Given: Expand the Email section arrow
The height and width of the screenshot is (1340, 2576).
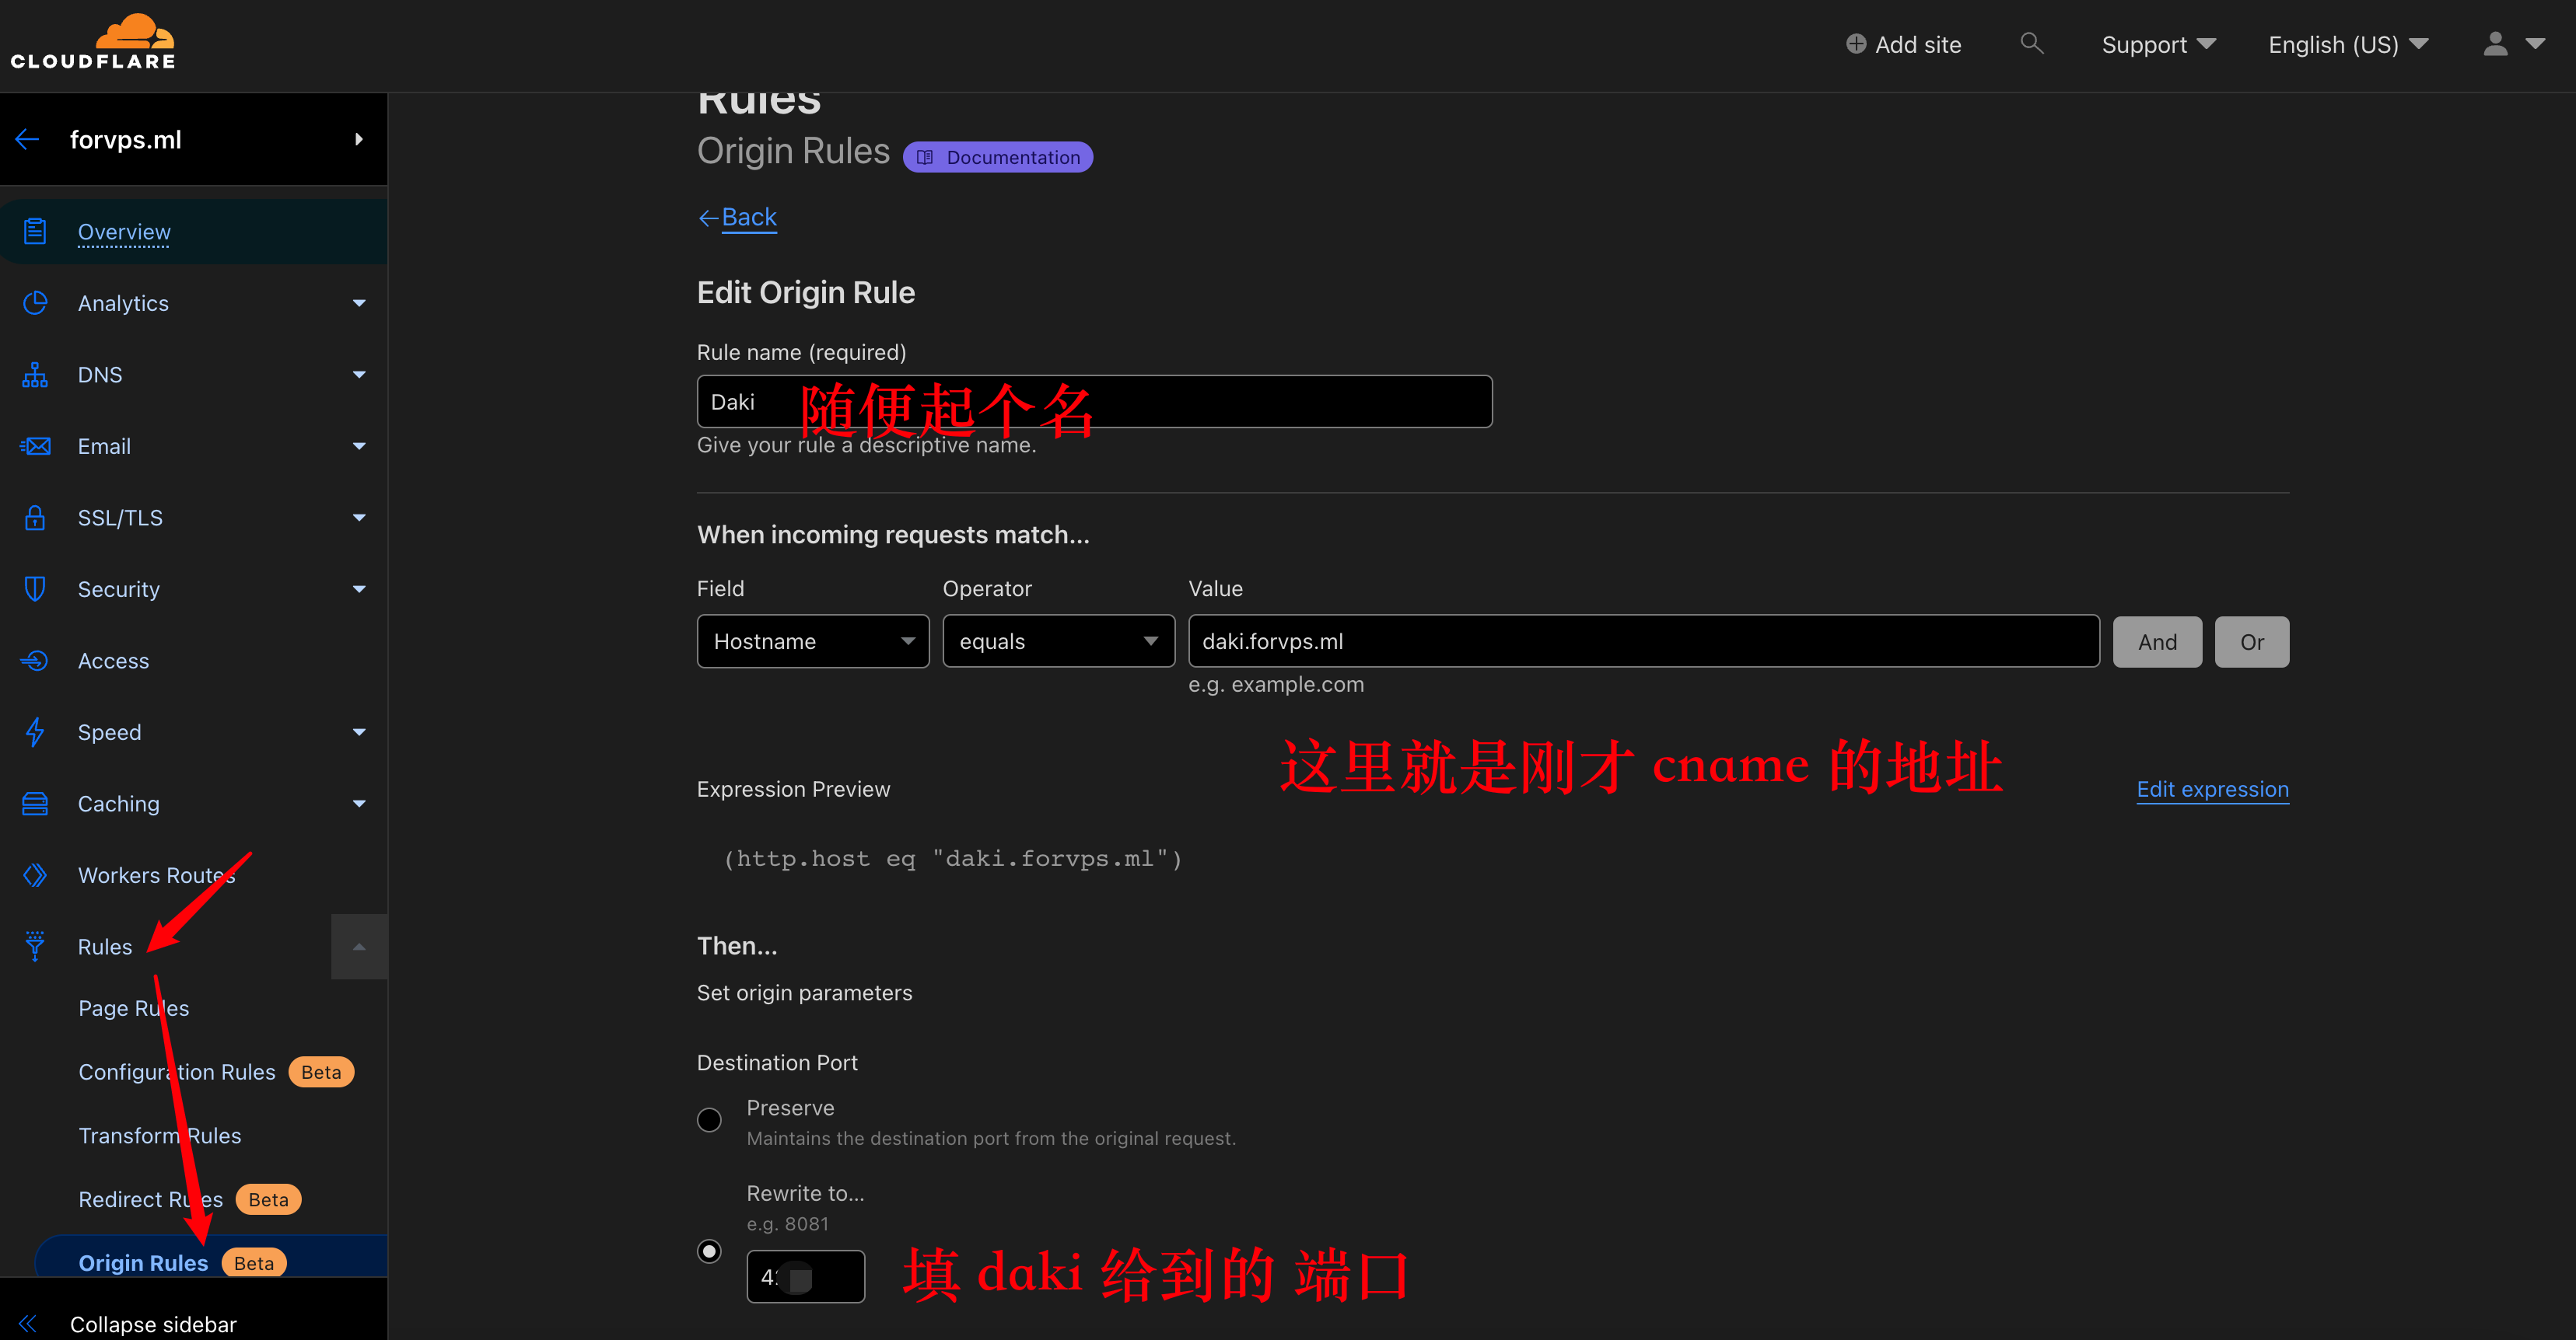Looking at the screenshot, I should [x=359, y=445].
